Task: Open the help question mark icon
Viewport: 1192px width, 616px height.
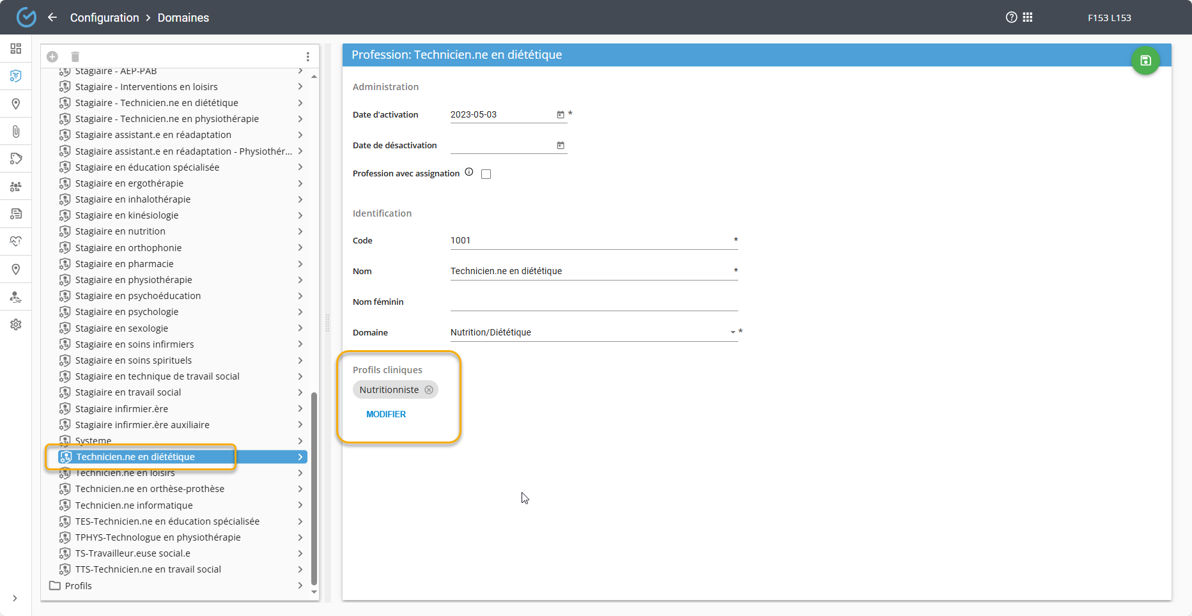Action: click(x=1011, y=17)
